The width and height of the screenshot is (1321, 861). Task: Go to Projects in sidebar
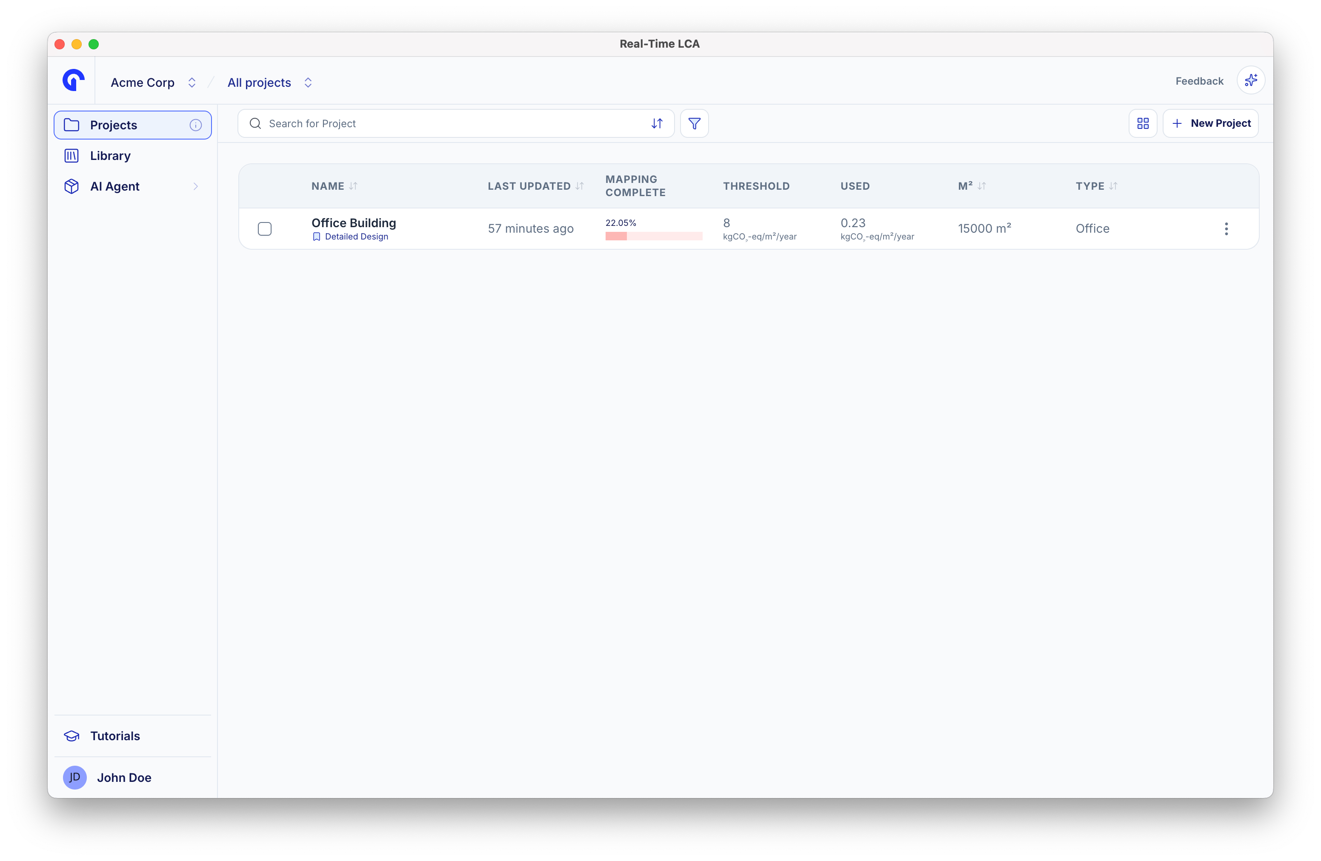(133, 125)
